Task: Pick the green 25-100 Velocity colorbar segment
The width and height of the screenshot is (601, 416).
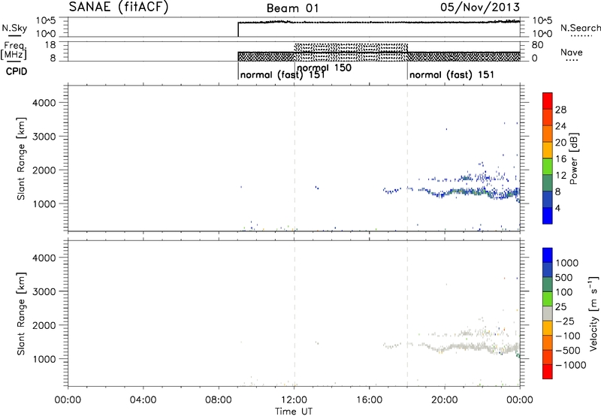Action: [x=548, y=299]
